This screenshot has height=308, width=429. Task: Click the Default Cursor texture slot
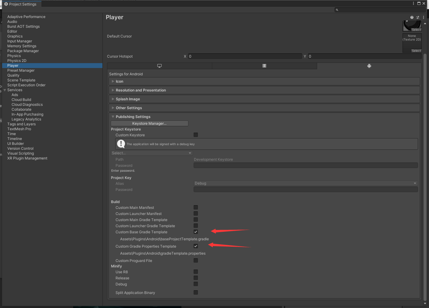click(412, 43)
